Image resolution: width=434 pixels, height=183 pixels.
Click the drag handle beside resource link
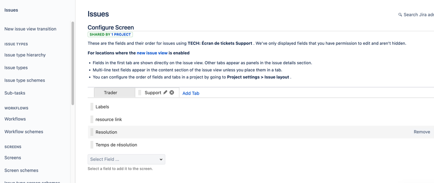click(92, 119)
